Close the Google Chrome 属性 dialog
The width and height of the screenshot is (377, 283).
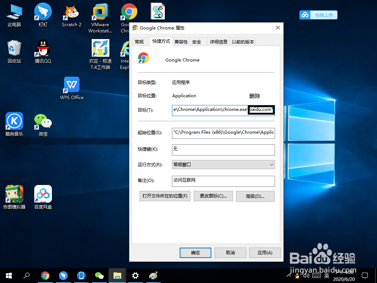pyautogui.click(x=278, y=28)
